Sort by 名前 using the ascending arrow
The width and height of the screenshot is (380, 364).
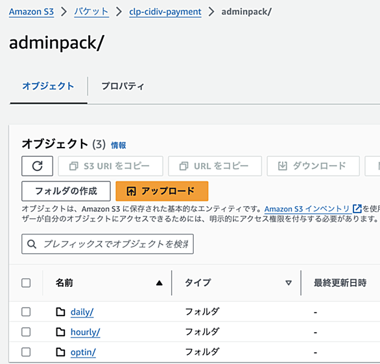tap(160, 282)
